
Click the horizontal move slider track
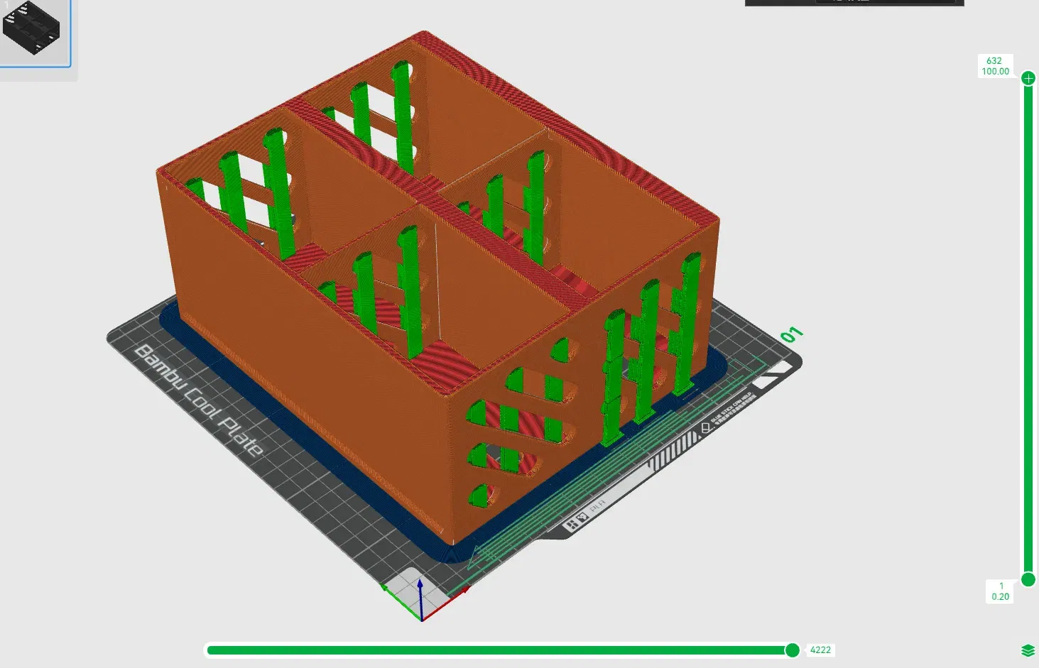point(501,650)
